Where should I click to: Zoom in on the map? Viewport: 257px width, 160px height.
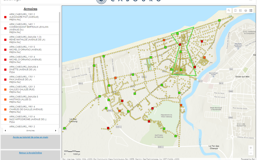tap(251, 148)
